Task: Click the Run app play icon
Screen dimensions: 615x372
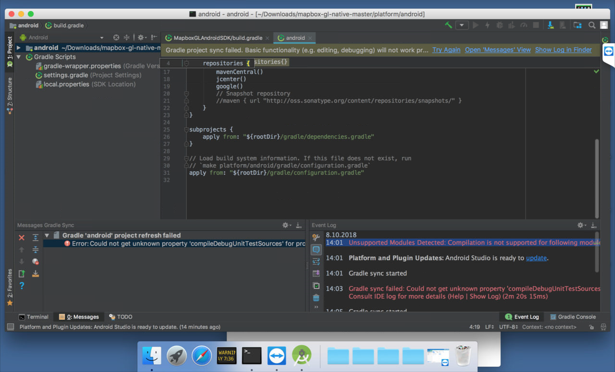Action: click(476, 25)
